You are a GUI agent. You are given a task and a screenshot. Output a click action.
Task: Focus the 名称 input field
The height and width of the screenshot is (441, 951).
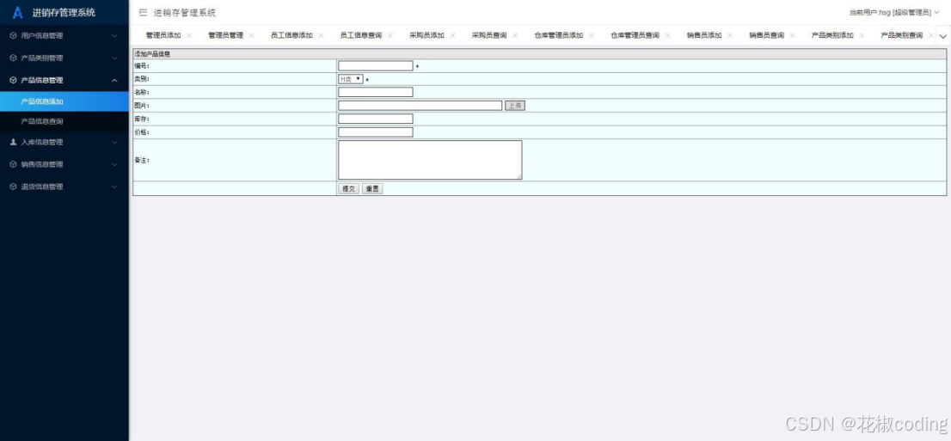point(376,92)
